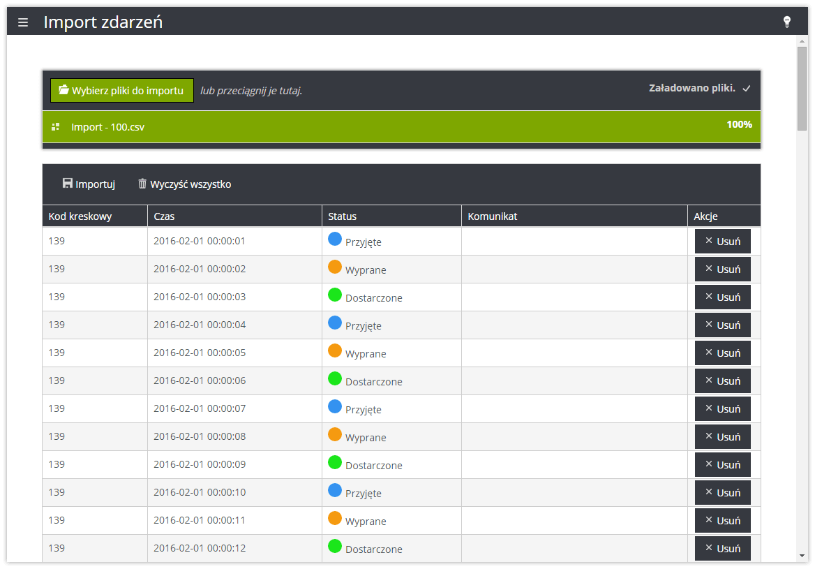This screenshot has height=569, width=815.
Task: Click the lightbulb hint icon
Action: coord(786,22)
